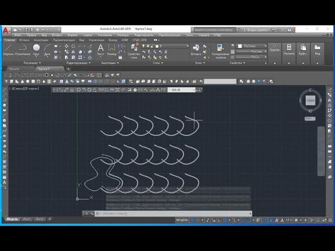Close the command line panel with X
Viewport: 335px width, 251px height.
(86, 213)
